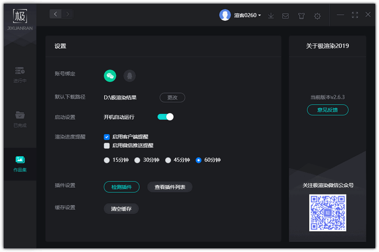Click the 查看插件列表 button
The height and width of the screenshot is (252, 379).
[x=170, y=187]
